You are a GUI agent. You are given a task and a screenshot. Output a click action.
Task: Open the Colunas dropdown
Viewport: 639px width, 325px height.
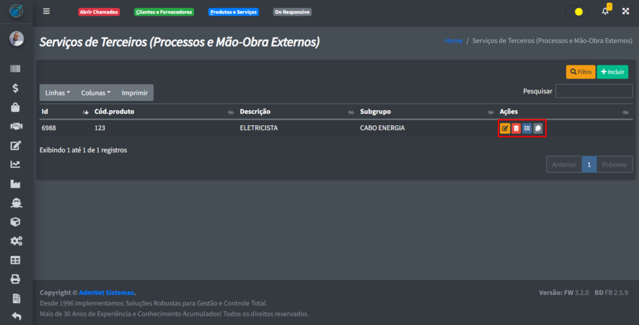point(95,93)
